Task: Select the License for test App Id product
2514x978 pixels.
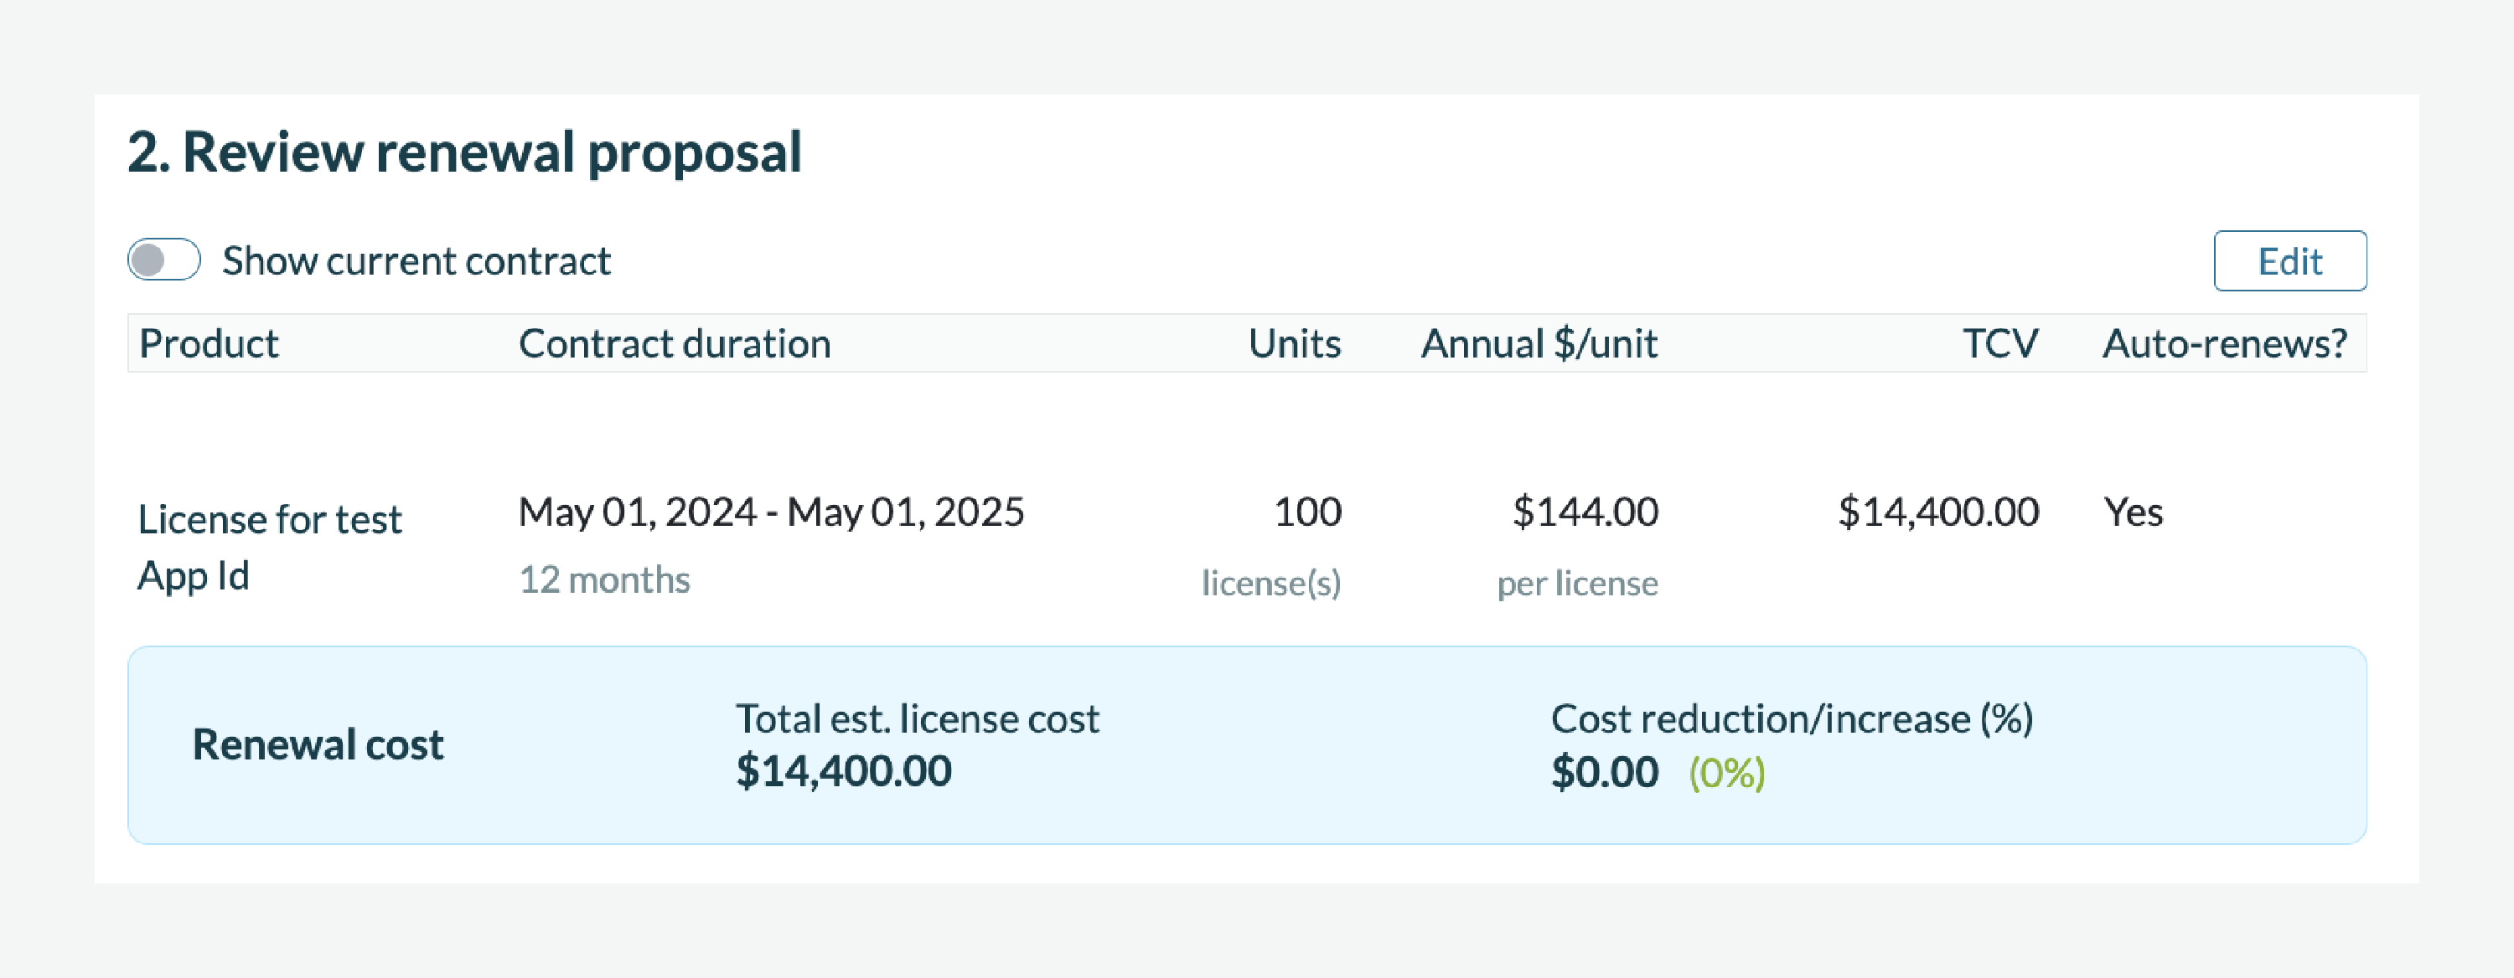Action: [x=269, y=546]
